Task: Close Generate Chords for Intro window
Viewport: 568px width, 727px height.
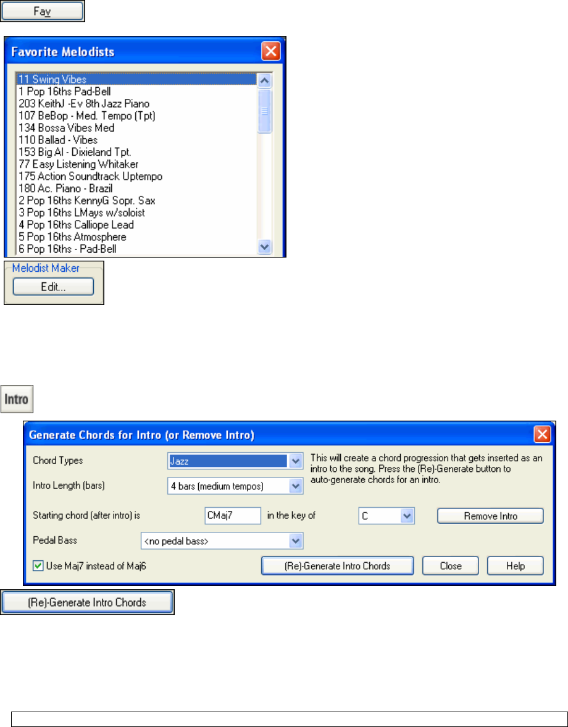Action: point(541,434)
